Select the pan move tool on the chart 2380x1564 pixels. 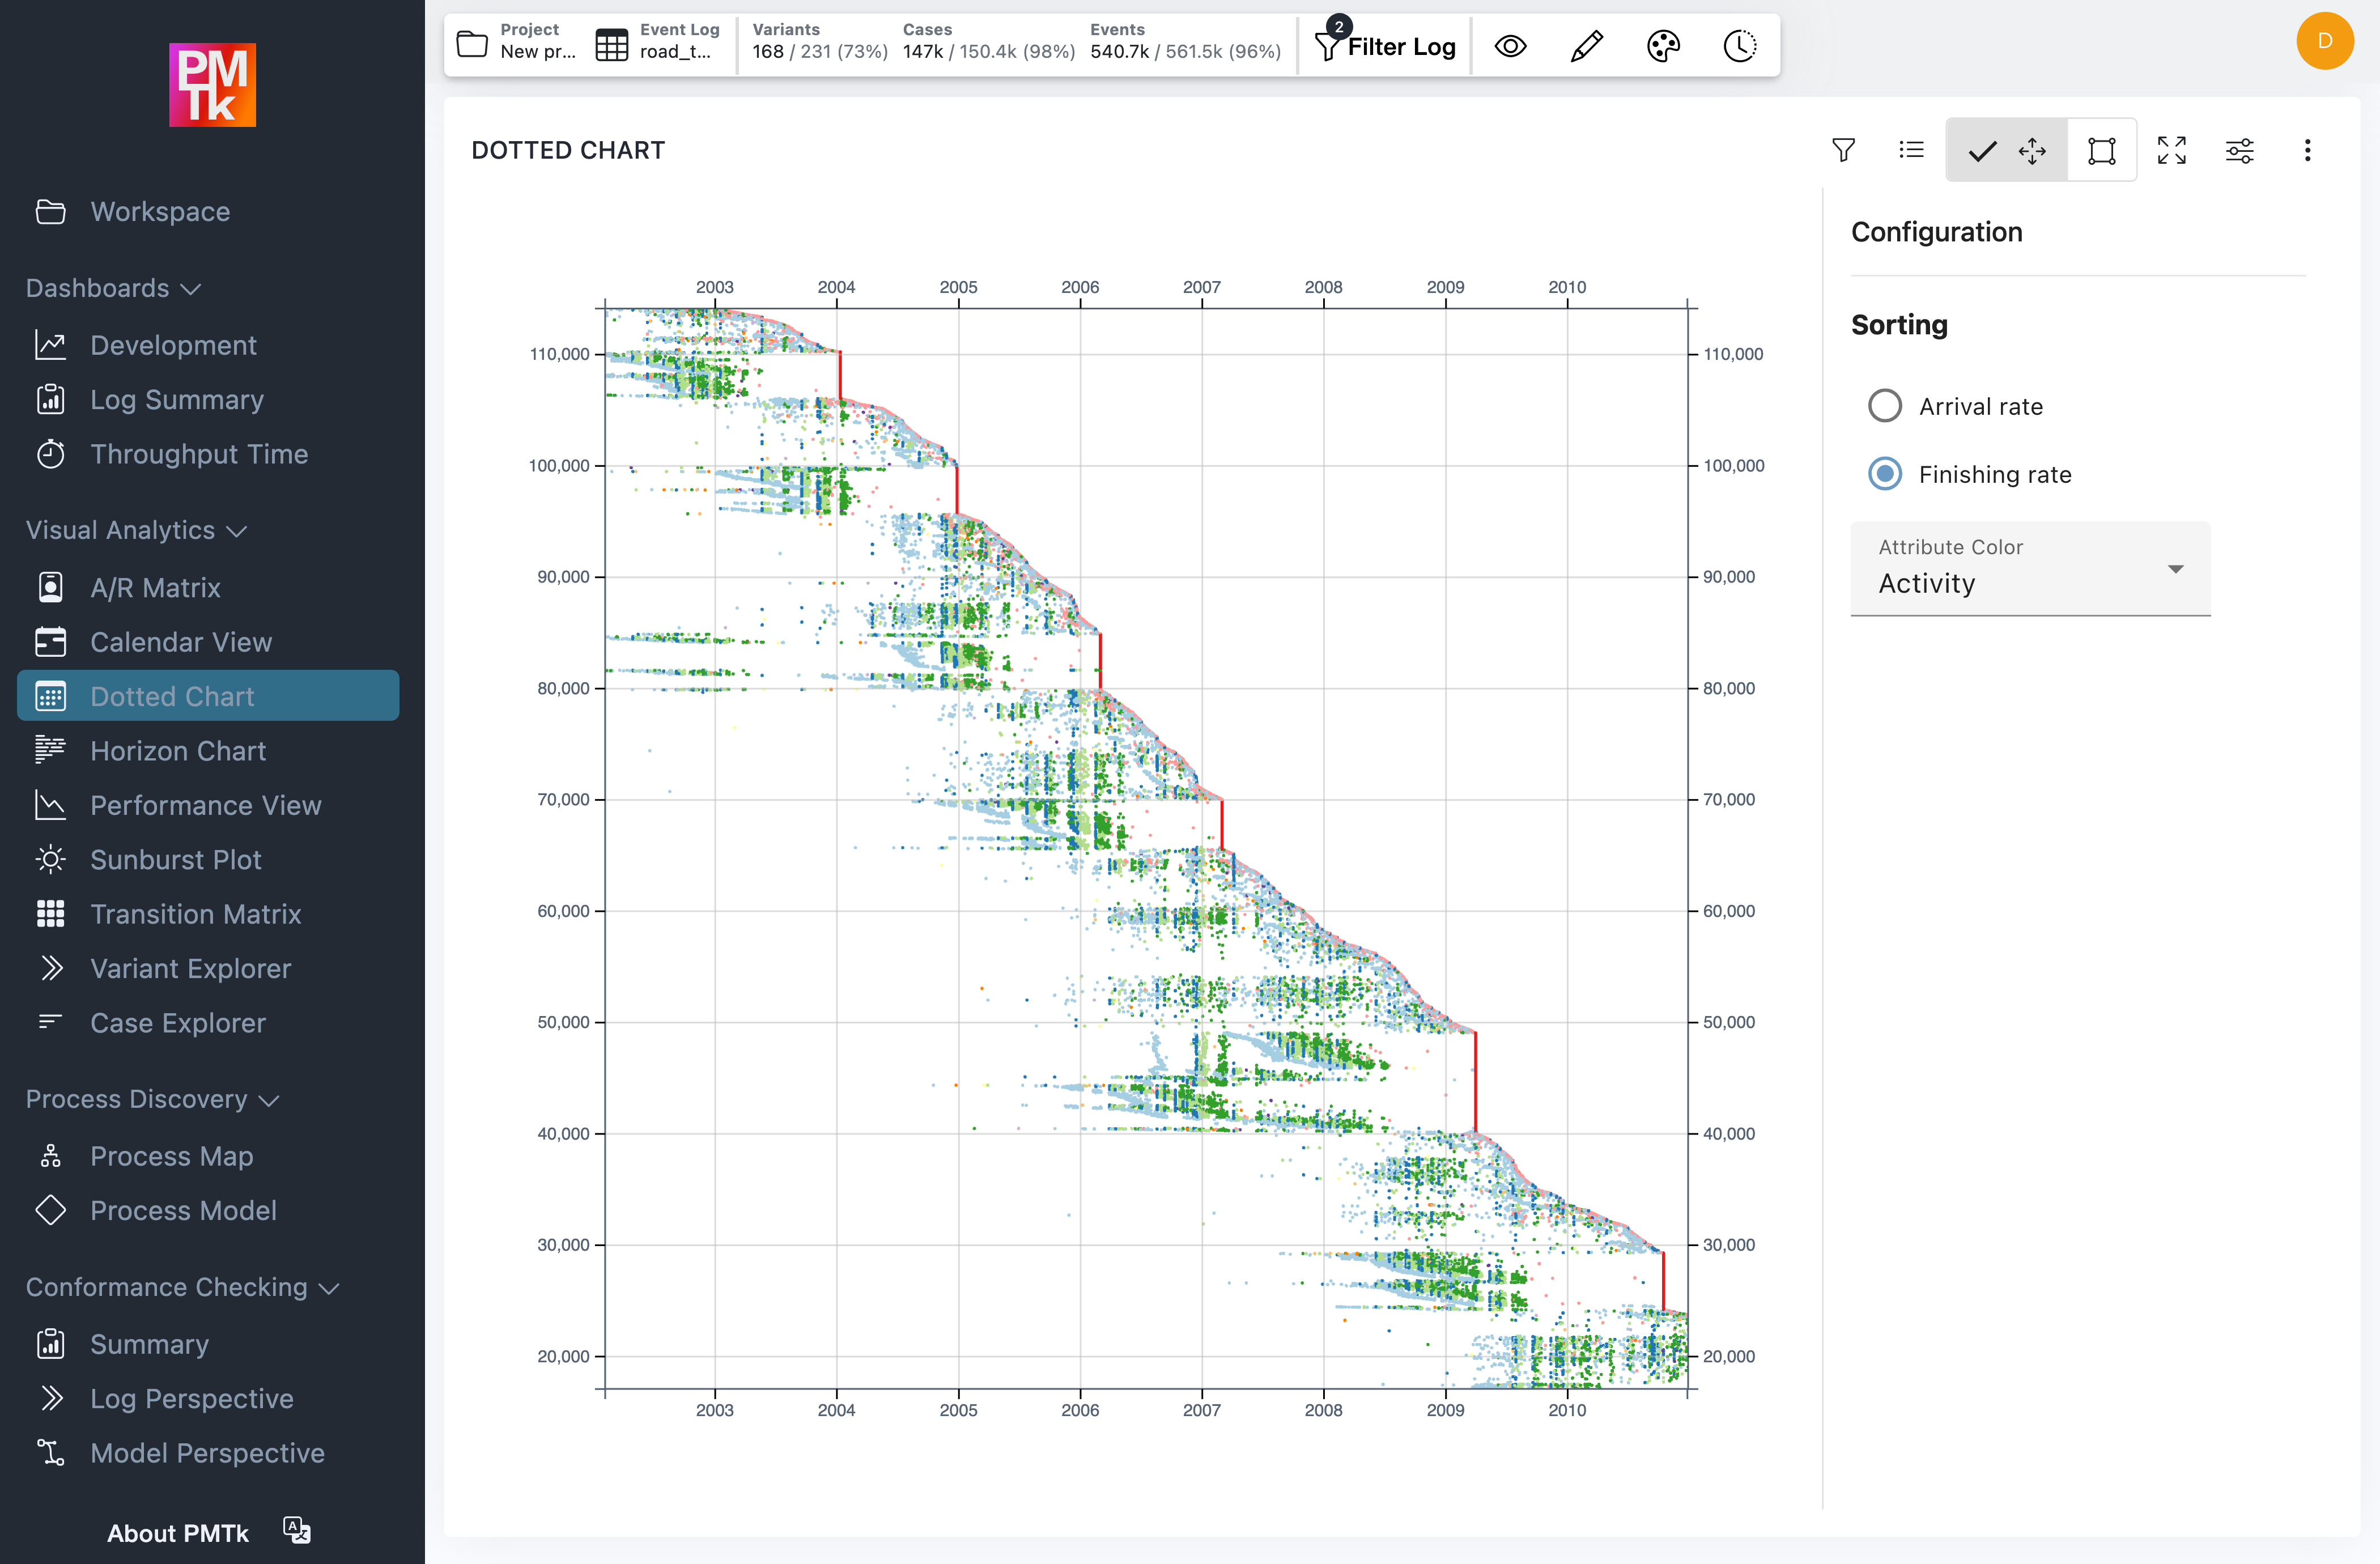click(x=2032, y=150)
